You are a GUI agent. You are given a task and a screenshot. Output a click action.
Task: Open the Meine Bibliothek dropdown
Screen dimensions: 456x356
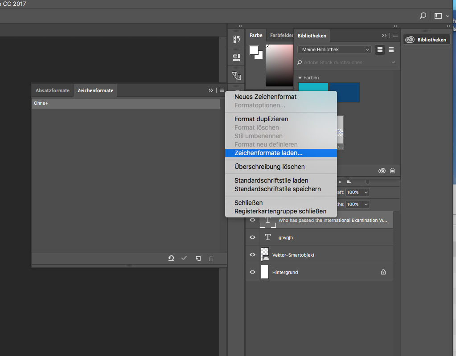click(334, 49)
